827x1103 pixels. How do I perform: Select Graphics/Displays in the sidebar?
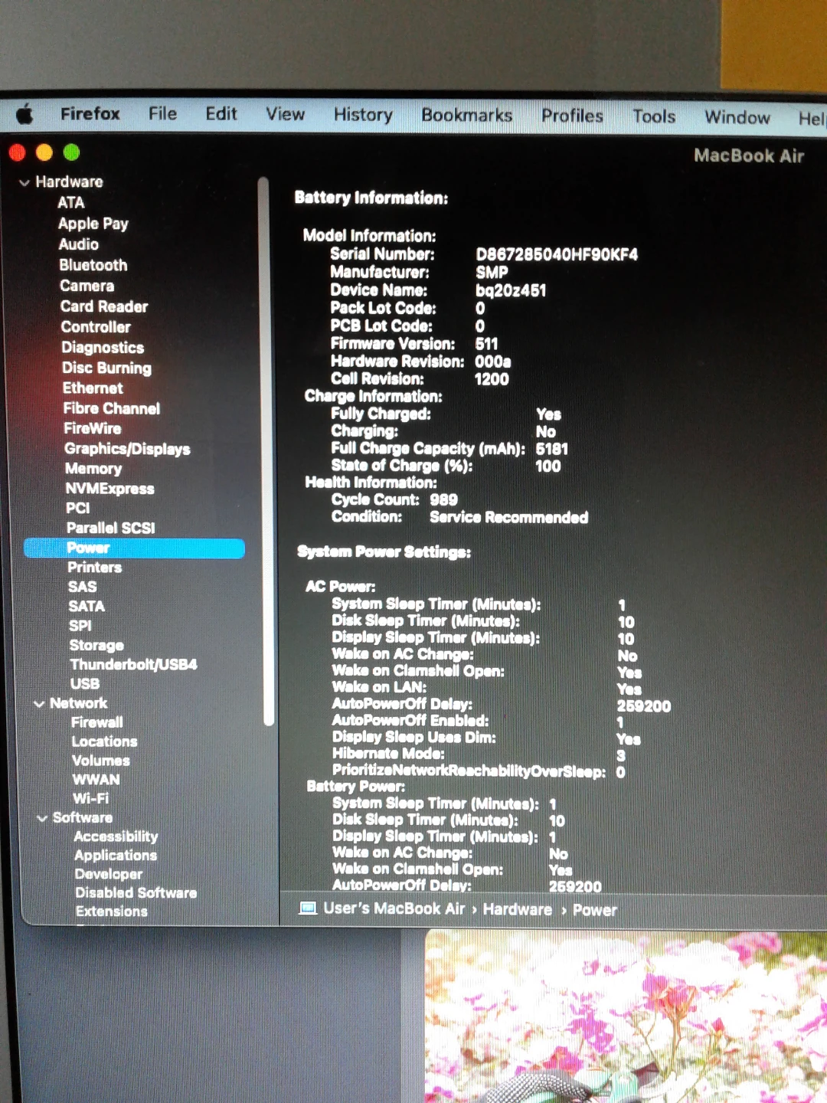pos(127,449)
